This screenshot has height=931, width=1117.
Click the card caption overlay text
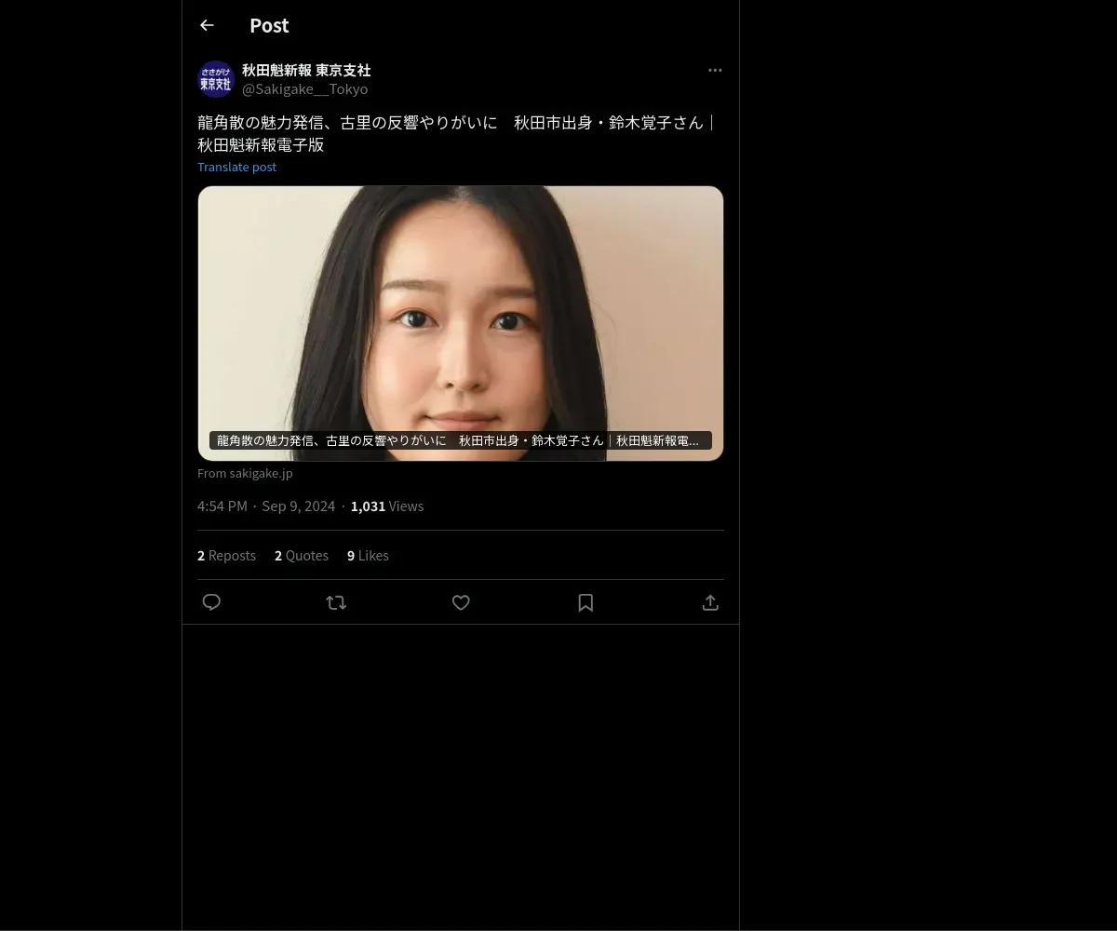461,440
